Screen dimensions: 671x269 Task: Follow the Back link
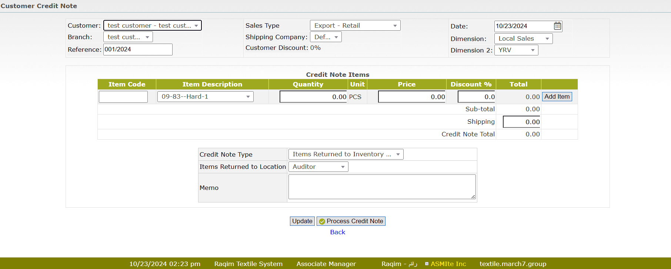(337, 232)
